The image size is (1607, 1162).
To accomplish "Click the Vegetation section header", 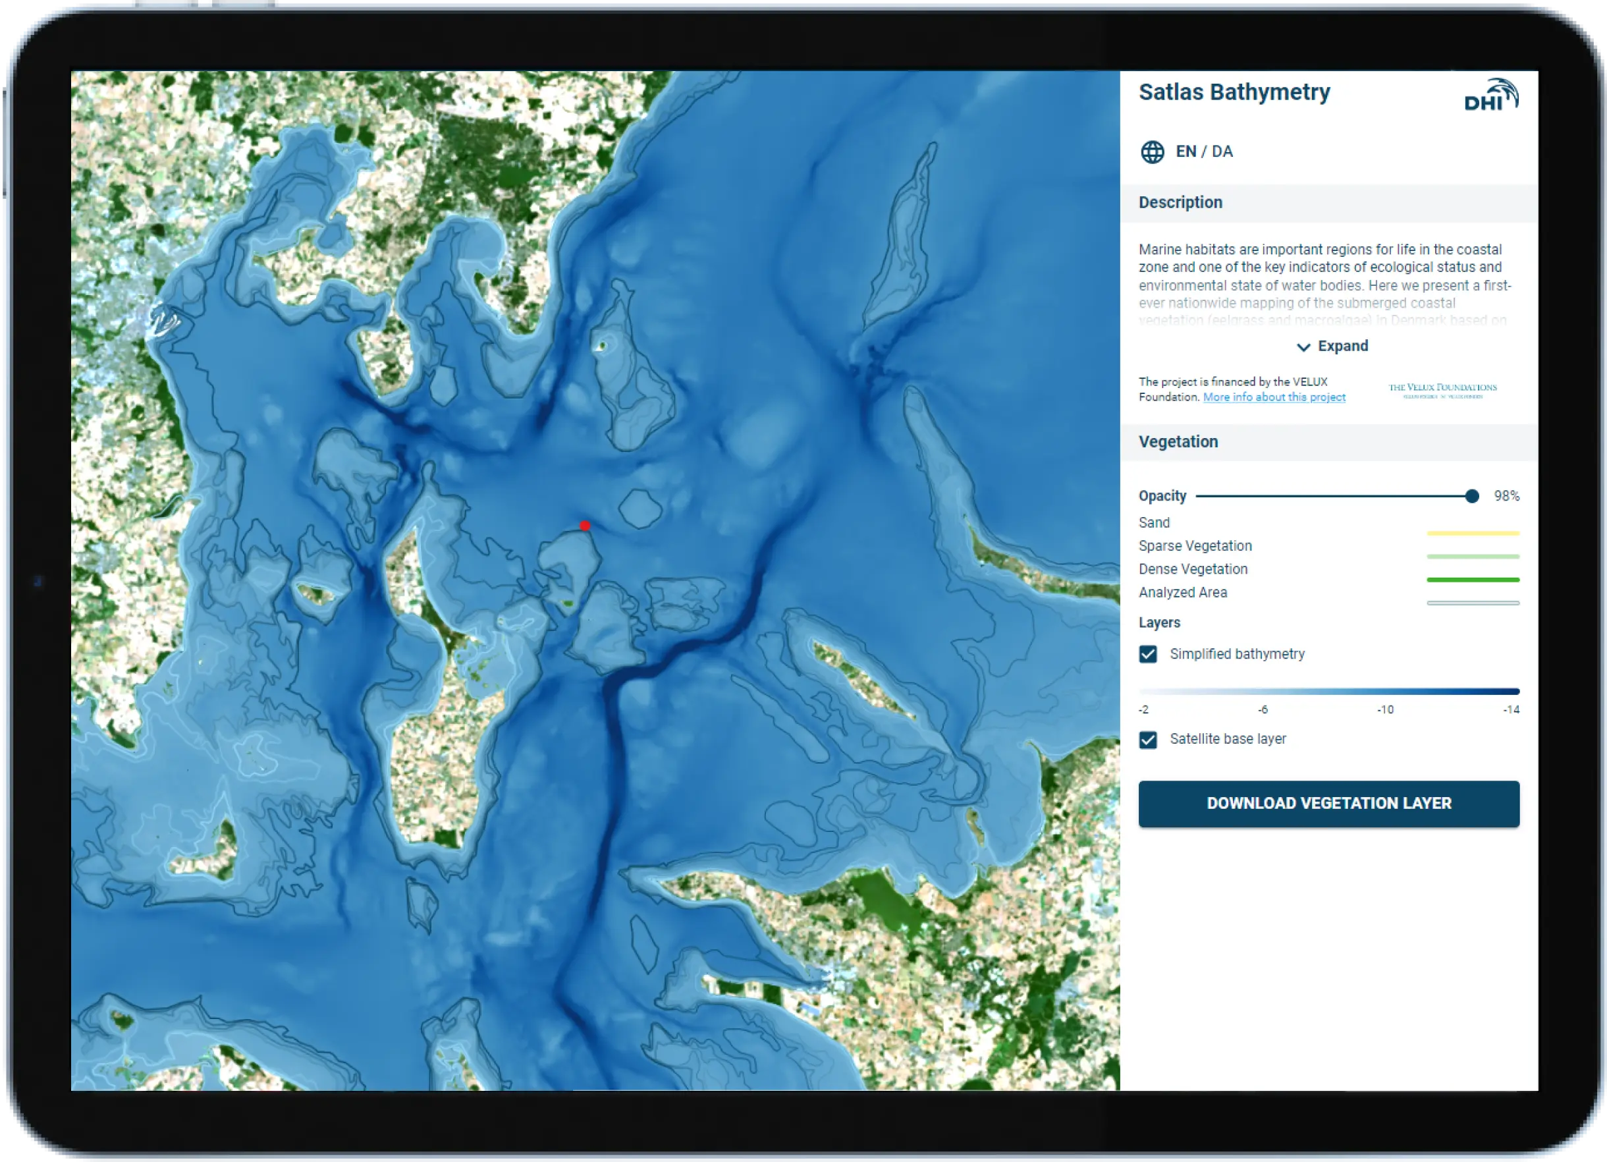I will [1178, 442].
